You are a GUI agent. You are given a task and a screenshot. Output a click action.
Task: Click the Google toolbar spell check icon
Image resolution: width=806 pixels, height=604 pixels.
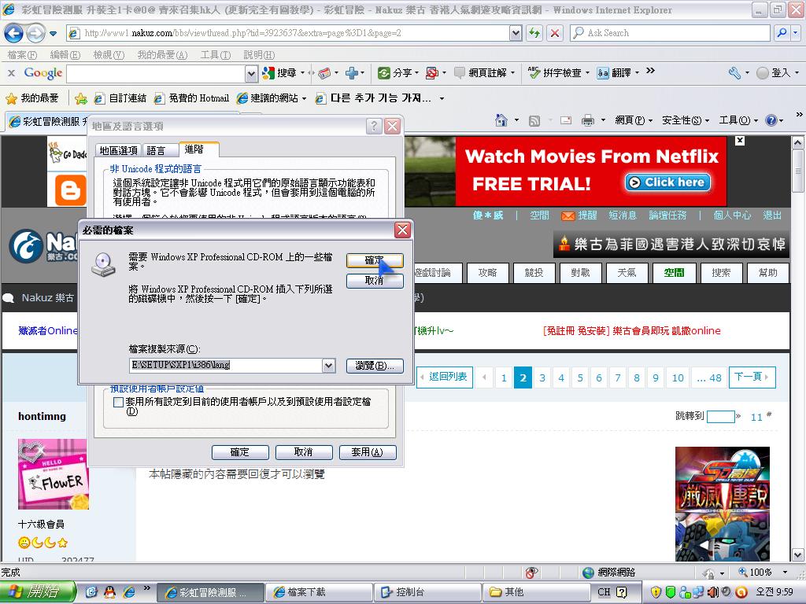(x=534, y=73)
